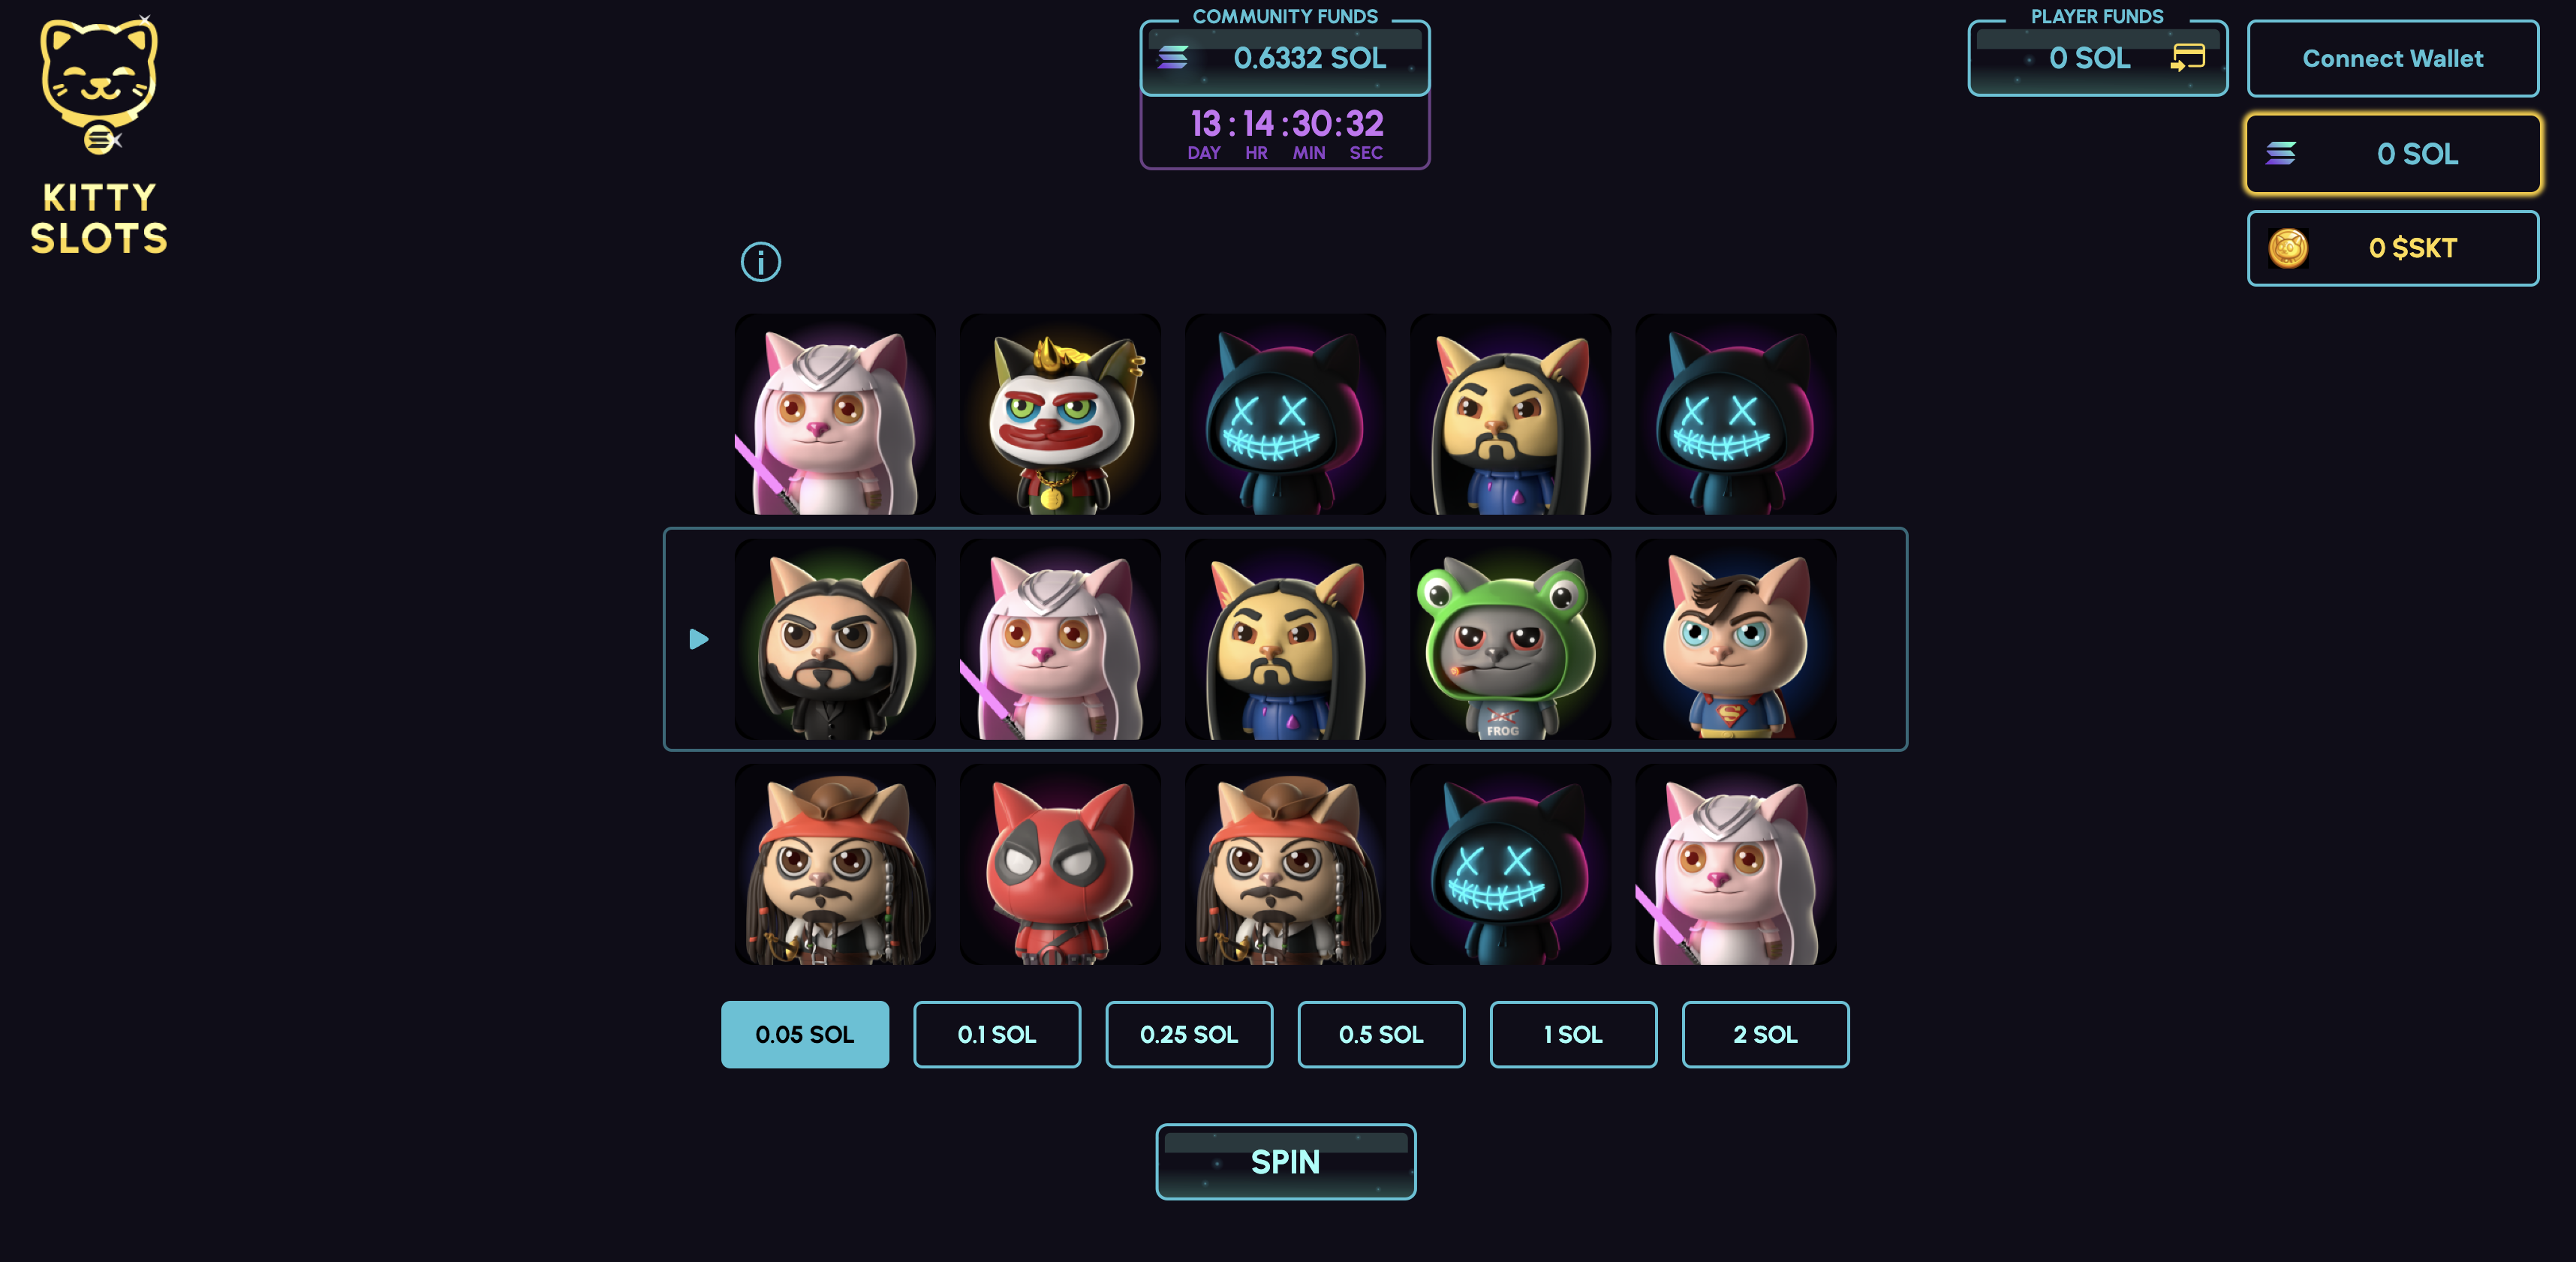
Task: Choose the 0.5 SOL bet amount
Action: 1380,1034
